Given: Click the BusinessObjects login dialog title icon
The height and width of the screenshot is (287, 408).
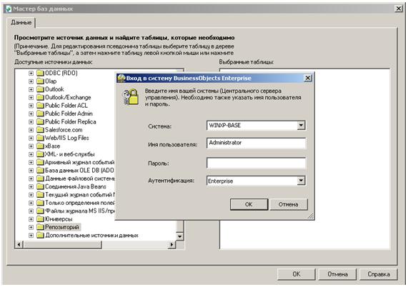Looking at the screenshot, I should tap(121, 78).
